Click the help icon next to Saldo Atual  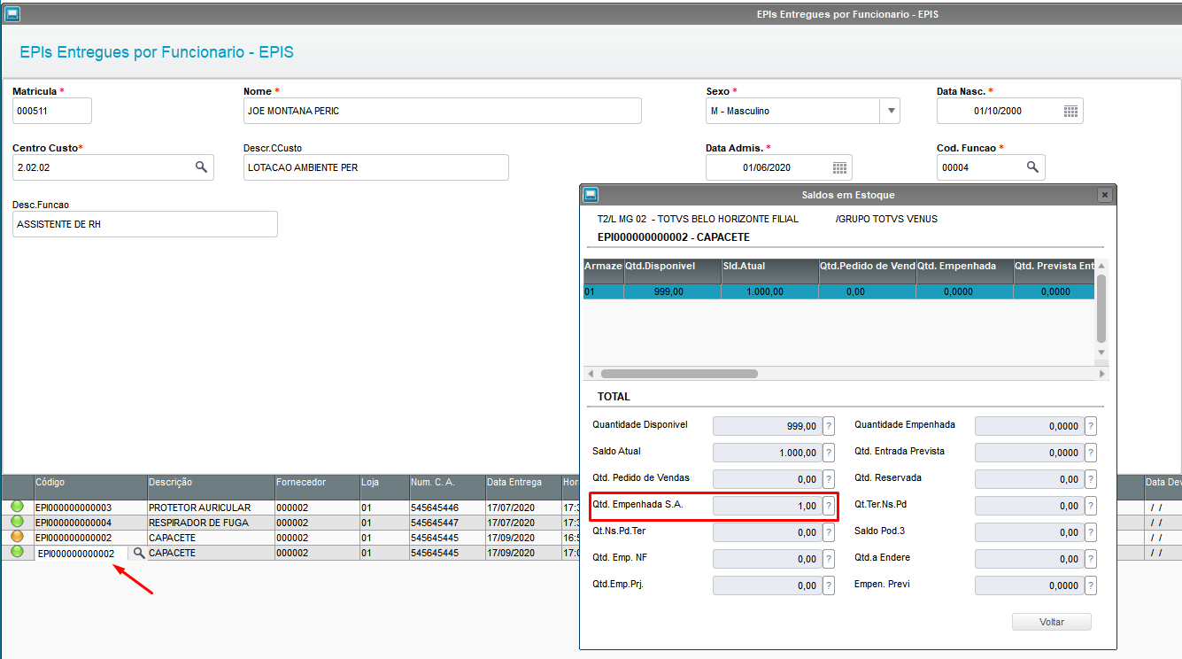coord(829,453)
